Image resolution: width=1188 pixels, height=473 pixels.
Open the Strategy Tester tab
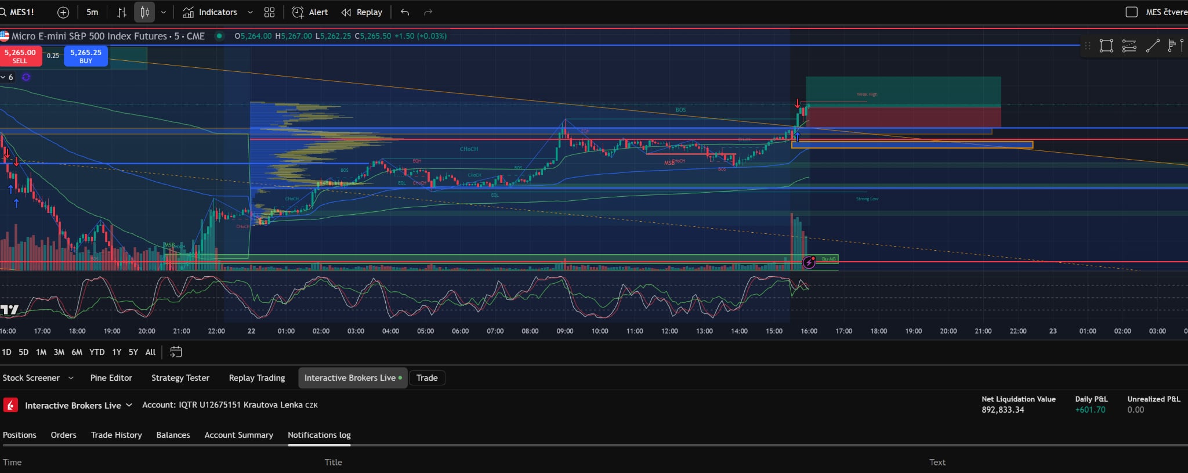[x=180, y=378]
